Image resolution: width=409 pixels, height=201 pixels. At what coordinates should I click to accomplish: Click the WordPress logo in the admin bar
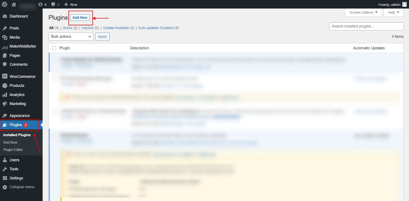[x=4, y=4]
